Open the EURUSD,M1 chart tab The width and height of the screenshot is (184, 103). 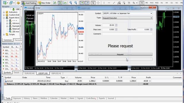[x=30, y=74]
